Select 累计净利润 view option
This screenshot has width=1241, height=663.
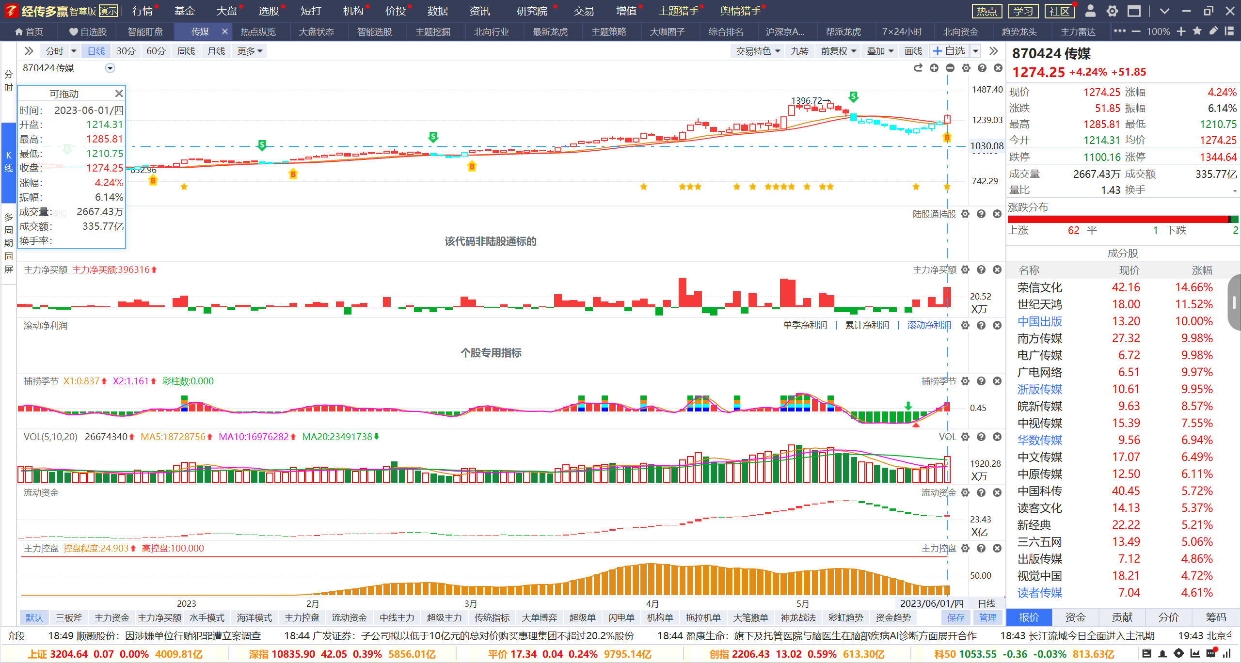coord(867,325)
